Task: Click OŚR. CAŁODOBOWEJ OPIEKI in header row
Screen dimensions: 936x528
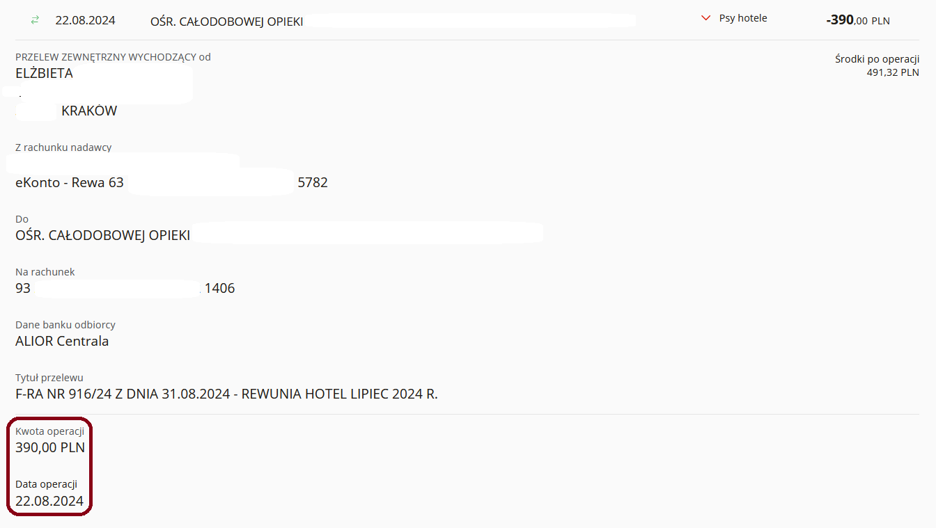Action: pos(226,22)
